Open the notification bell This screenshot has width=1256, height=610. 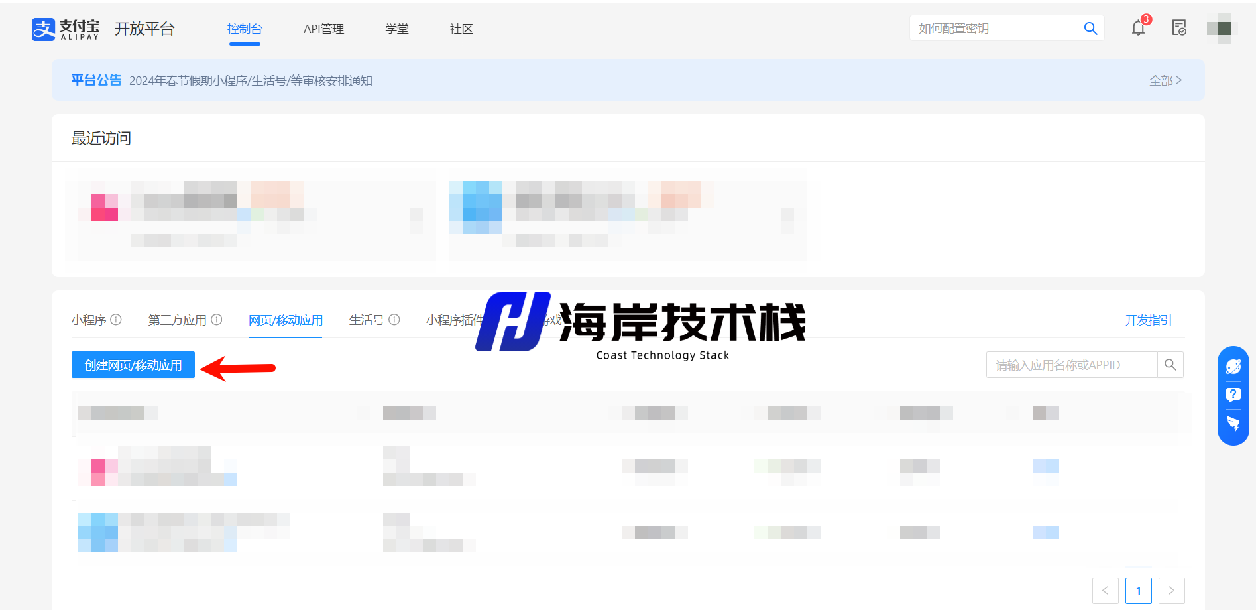click(x=1138, y=28)
